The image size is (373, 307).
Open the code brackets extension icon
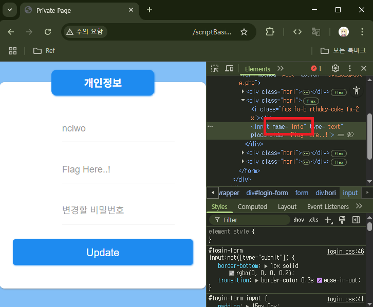tap(297, 32)
